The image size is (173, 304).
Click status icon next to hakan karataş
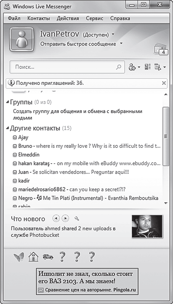tap(15, 164)
